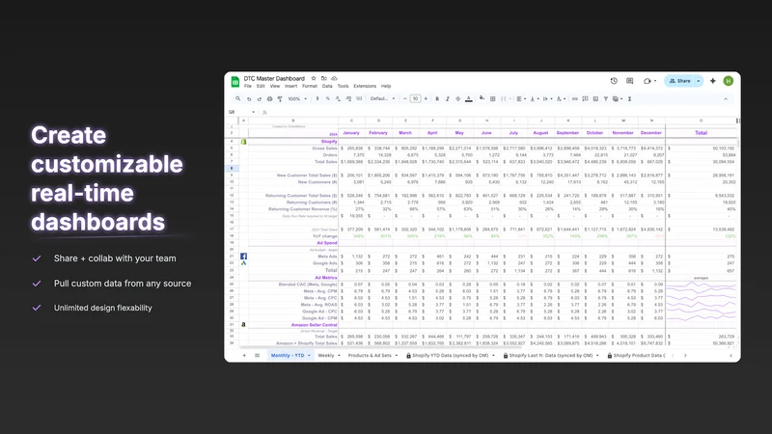Insert a link

[x=574, y=99]
